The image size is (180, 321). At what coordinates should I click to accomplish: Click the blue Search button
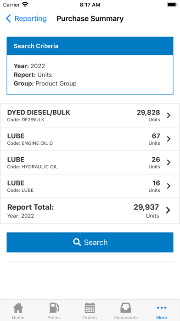(90, 243)
